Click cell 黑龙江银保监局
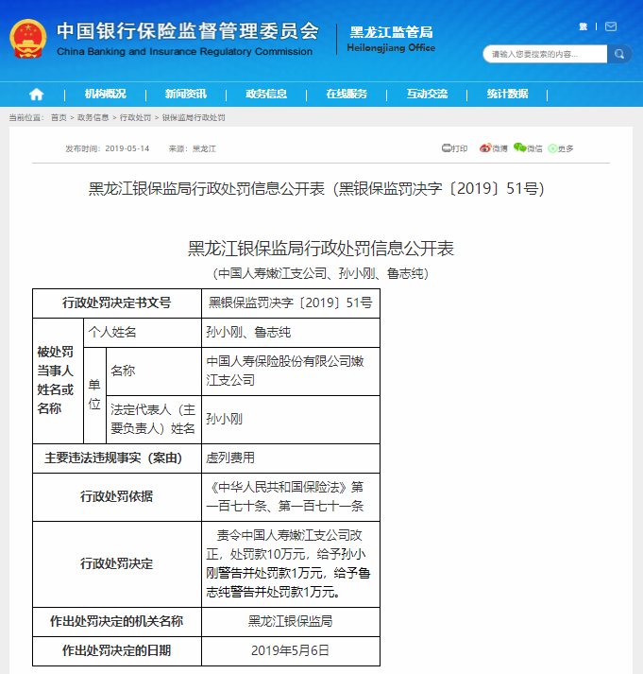Screen dimensions: 643x674 (x=291, y=622)
